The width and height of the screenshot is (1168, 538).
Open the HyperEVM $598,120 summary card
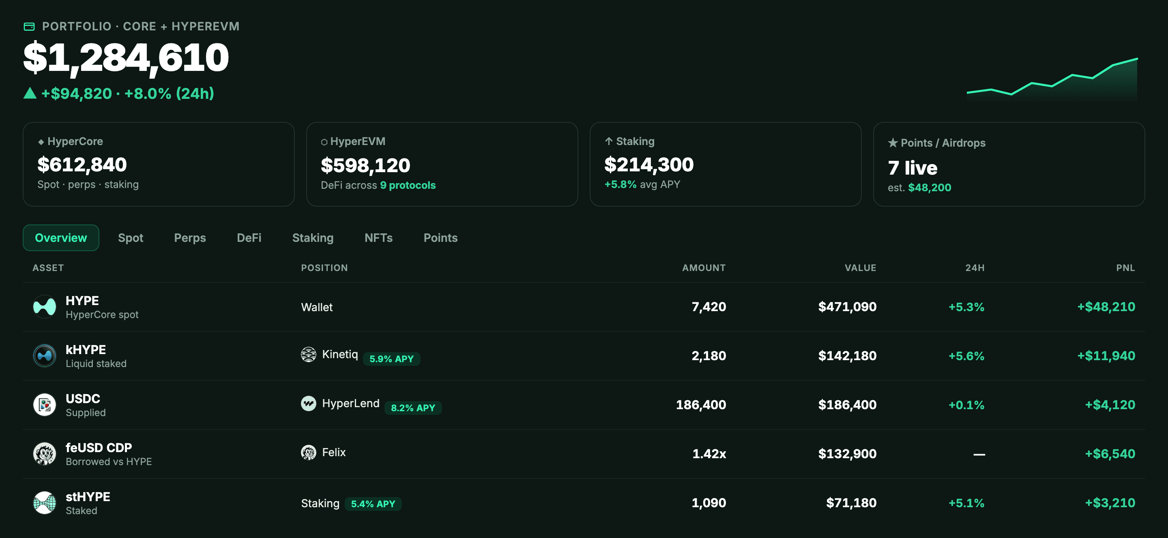click(x=442, y=164)
